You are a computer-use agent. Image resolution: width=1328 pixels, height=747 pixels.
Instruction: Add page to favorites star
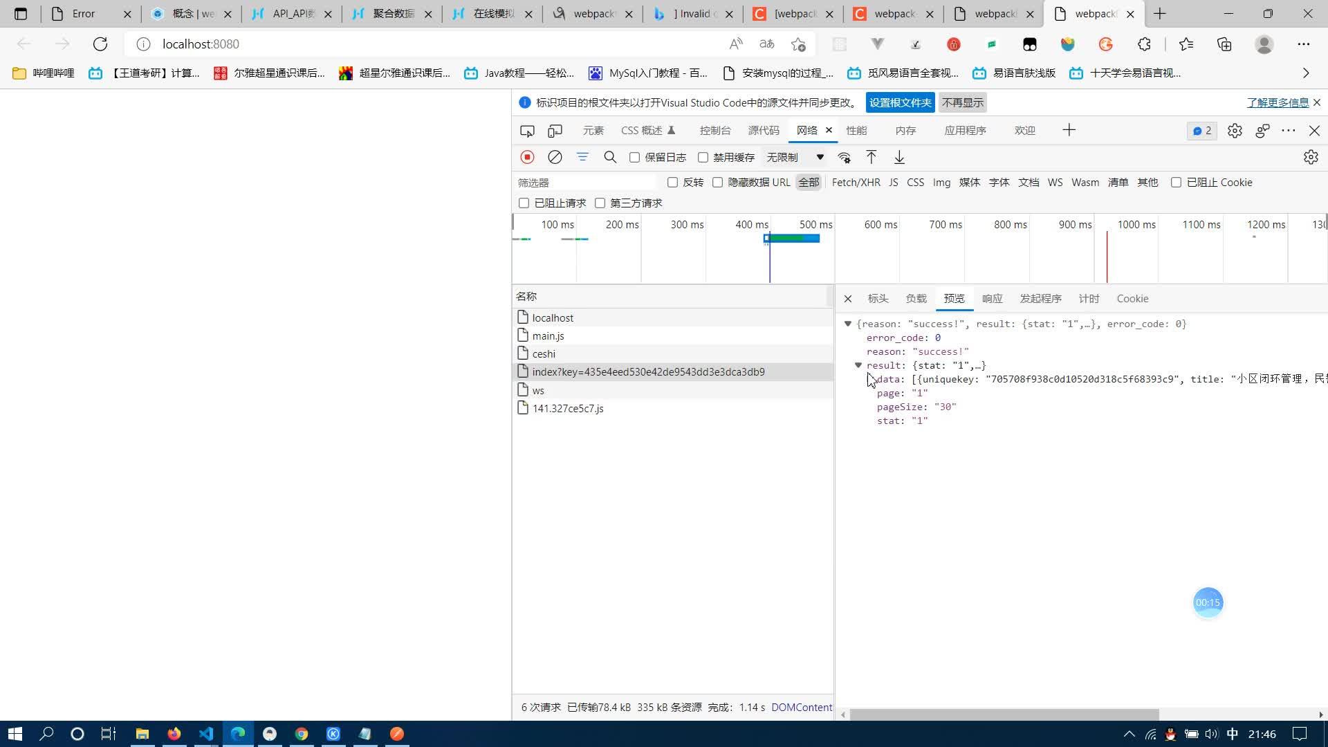click(798, 44)
